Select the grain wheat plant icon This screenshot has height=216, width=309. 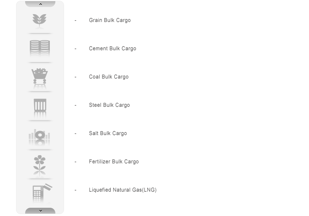click(x=40, y=21)
